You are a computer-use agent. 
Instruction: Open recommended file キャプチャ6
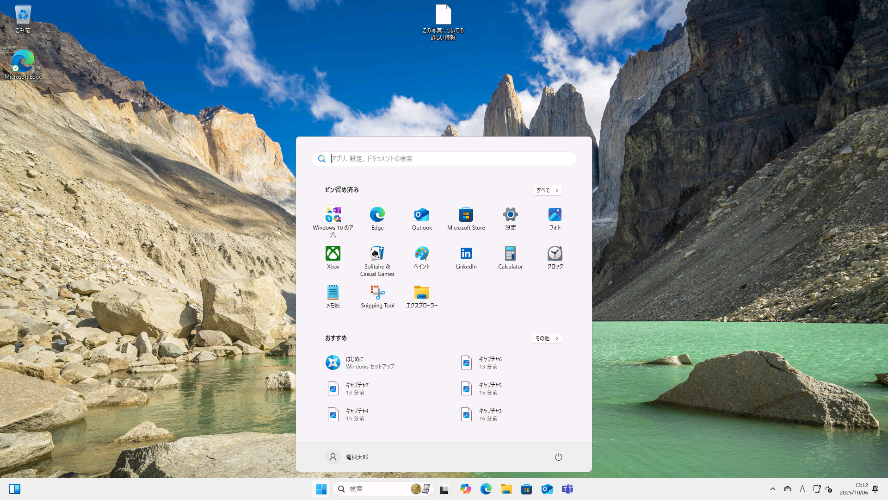[x=489, y=362]
